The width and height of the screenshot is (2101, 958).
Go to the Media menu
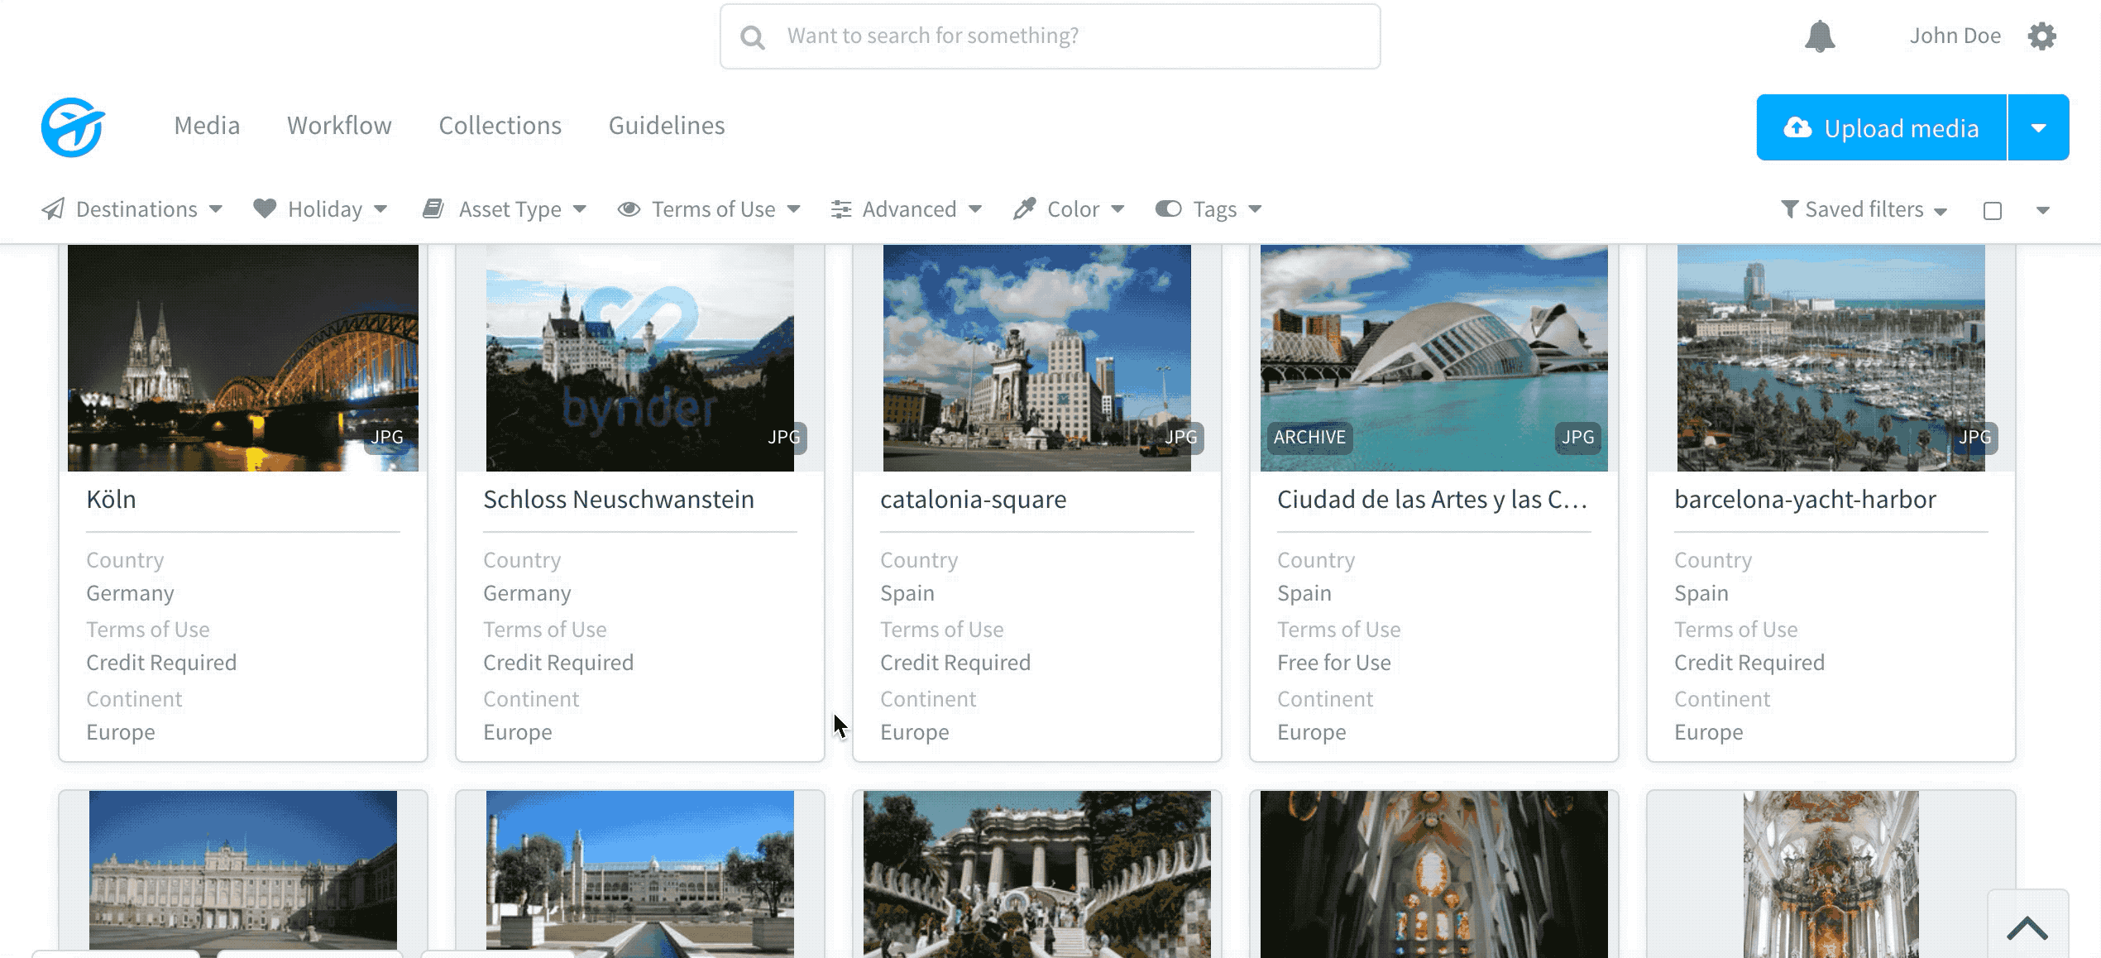coord(207,126)
